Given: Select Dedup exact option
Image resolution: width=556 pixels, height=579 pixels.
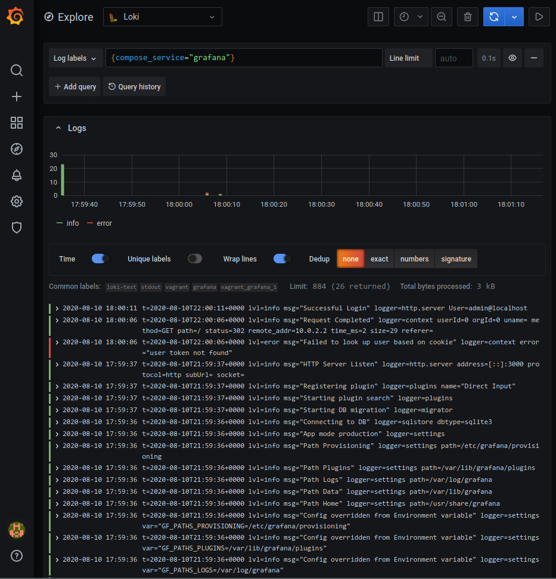Looking at the screenshot, I should click(380, 259).
